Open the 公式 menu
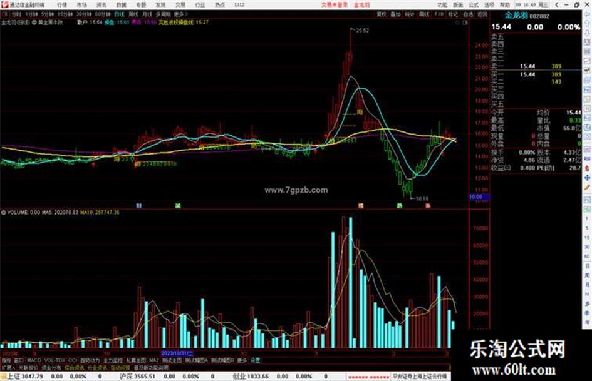Image resolution: width=592 pixels, height=381 pixels. (474, 4)
